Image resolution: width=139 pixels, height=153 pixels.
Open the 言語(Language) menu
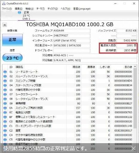tap(82, 9)
